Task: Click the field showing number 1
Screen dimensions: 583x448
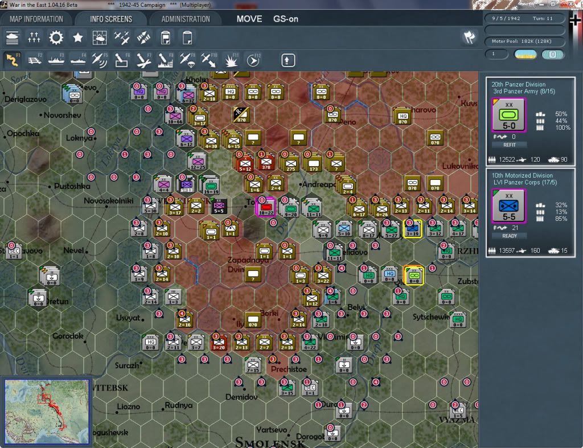Action: (496, 54)
